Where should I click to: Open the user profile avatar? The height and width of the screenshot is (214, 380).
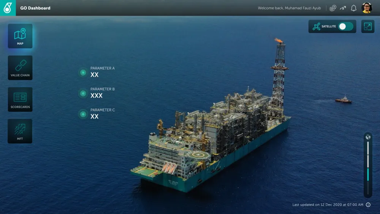point(367,8)
